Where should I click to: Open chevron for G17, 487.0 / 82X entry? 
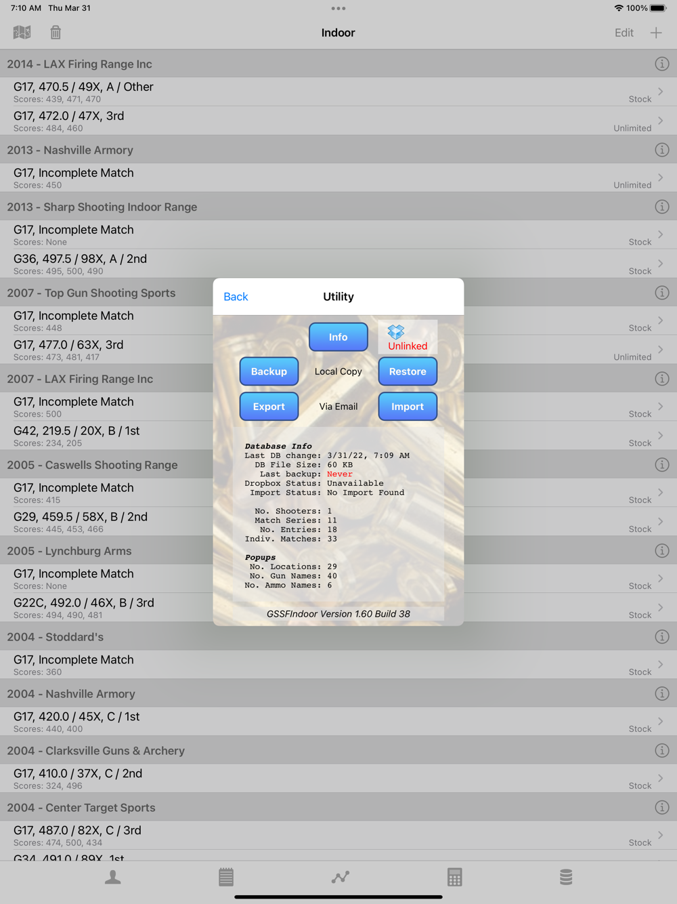660,836
